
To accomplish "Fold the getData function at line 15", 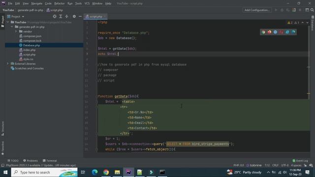I will [96, 96].
